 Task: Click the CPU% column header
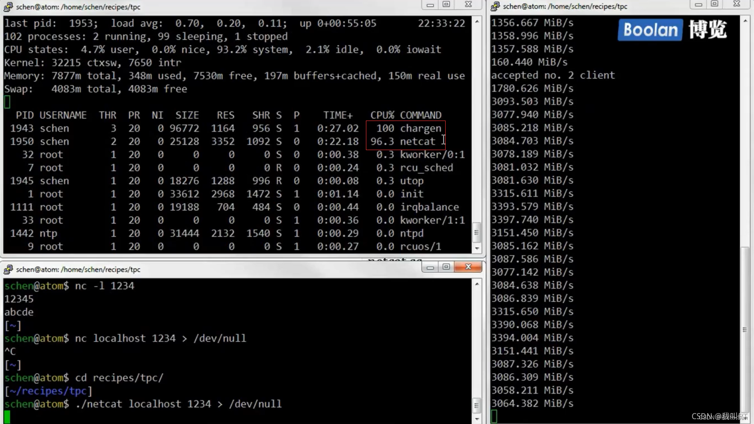[382, 115]
